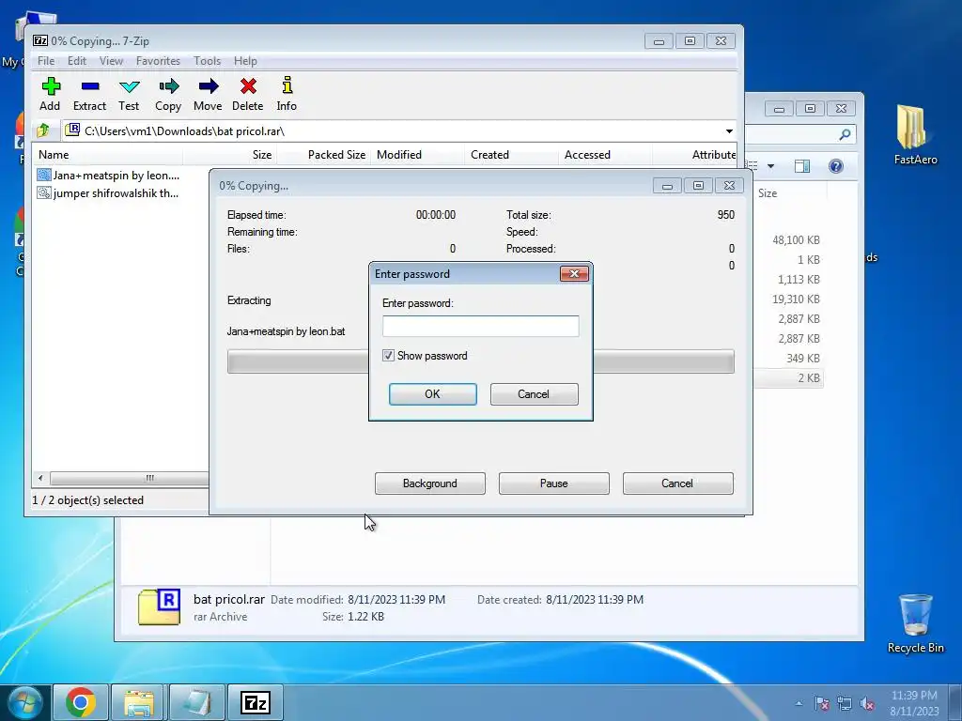
Task: Toggle Explorer preview pane icon
Action: (802, 166)
